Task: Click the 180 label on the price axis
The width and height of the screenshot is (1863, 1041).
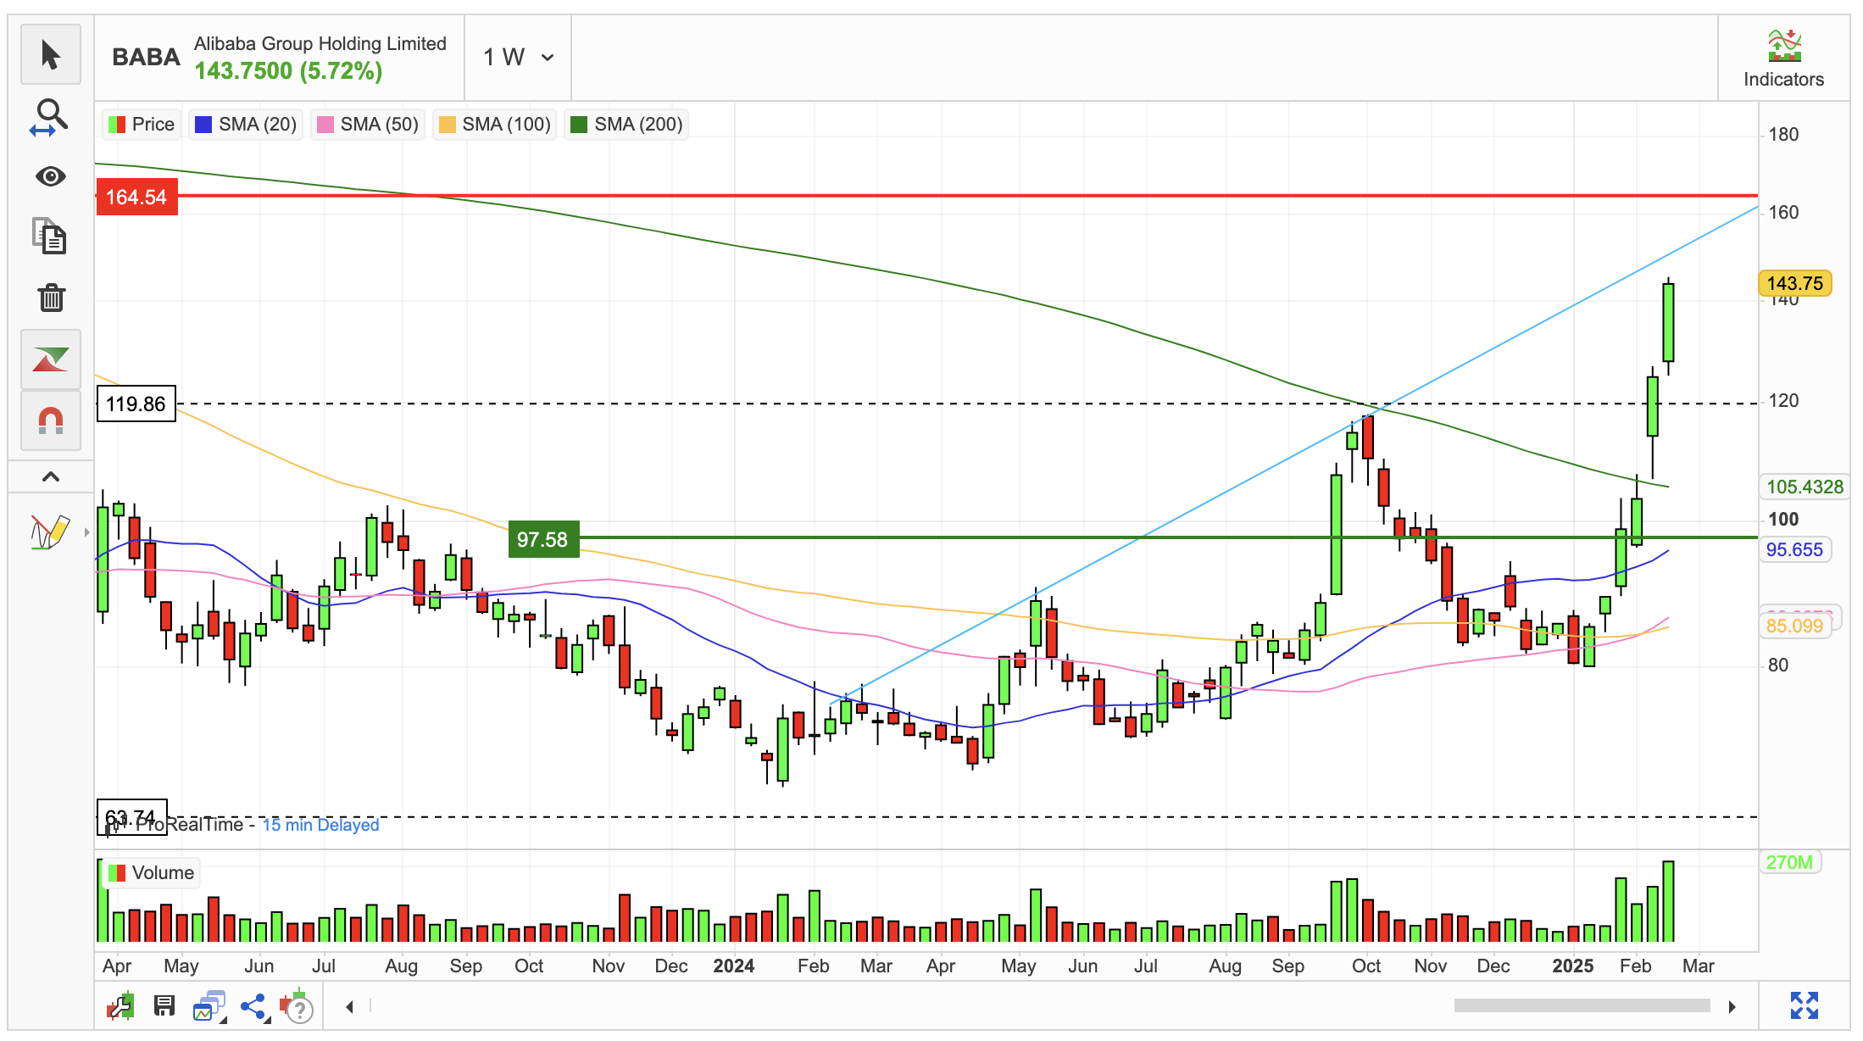Action: pos(1783,134)
